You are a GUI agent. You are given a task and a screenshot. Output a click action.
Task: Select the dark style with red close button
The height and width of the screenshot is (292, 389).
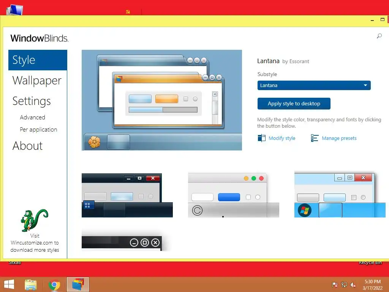(x=127, y=195)
